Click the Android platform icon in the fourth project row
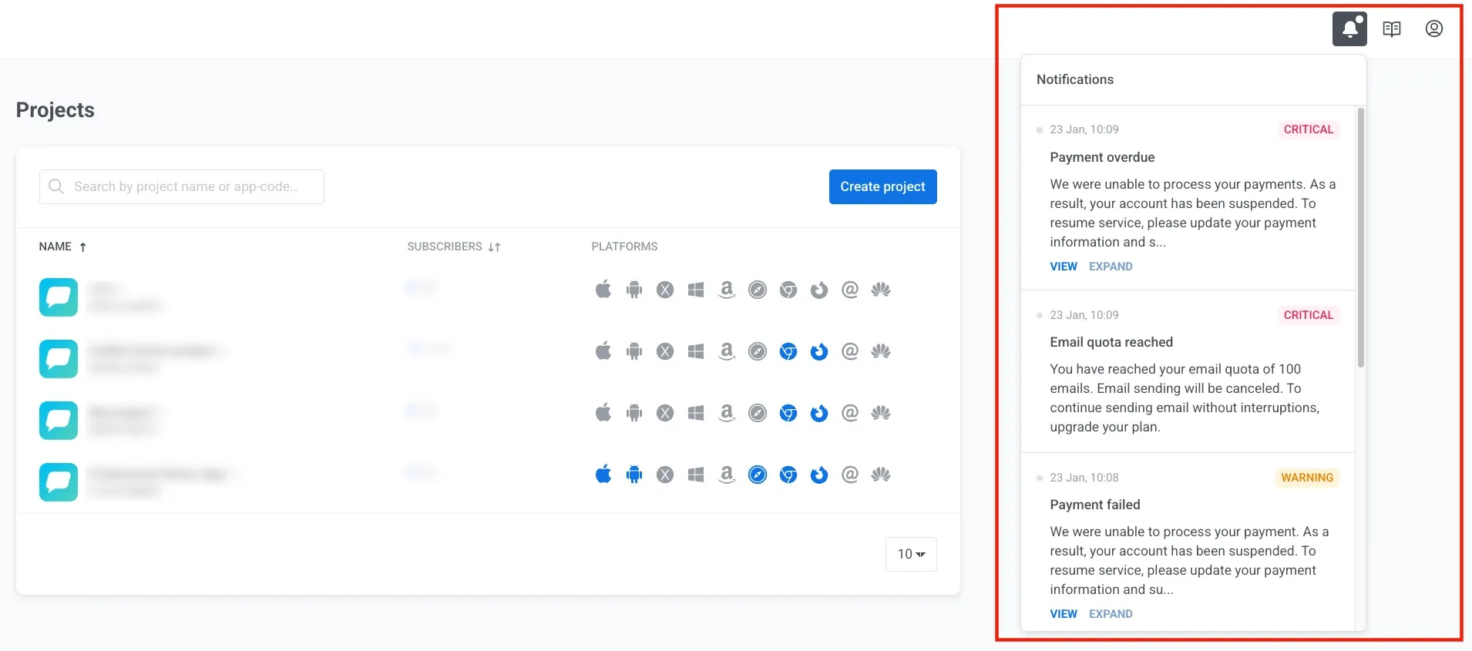Viewport: 1472px width, 651px height. click(x=634, y=475)
